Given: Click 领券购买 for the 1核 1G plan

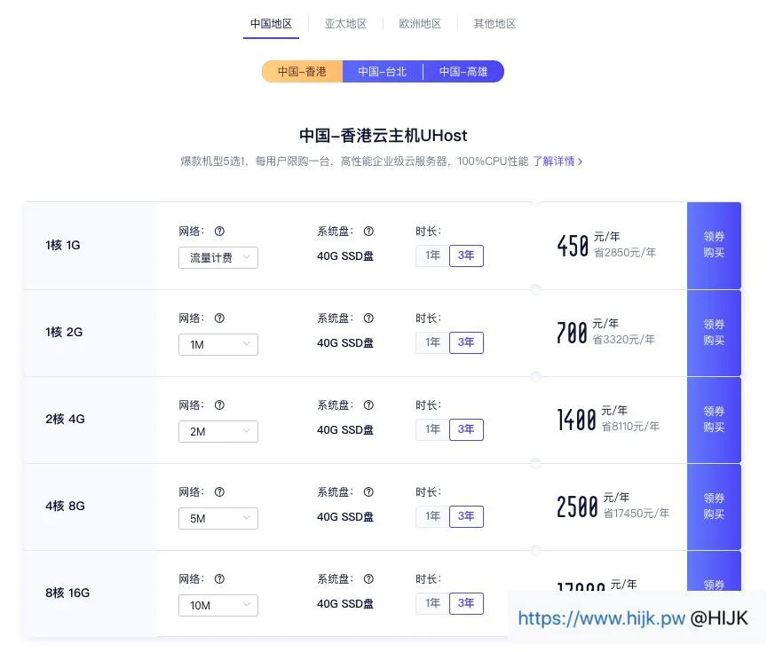Looking at the screenshot, I should tap(714, 245).
